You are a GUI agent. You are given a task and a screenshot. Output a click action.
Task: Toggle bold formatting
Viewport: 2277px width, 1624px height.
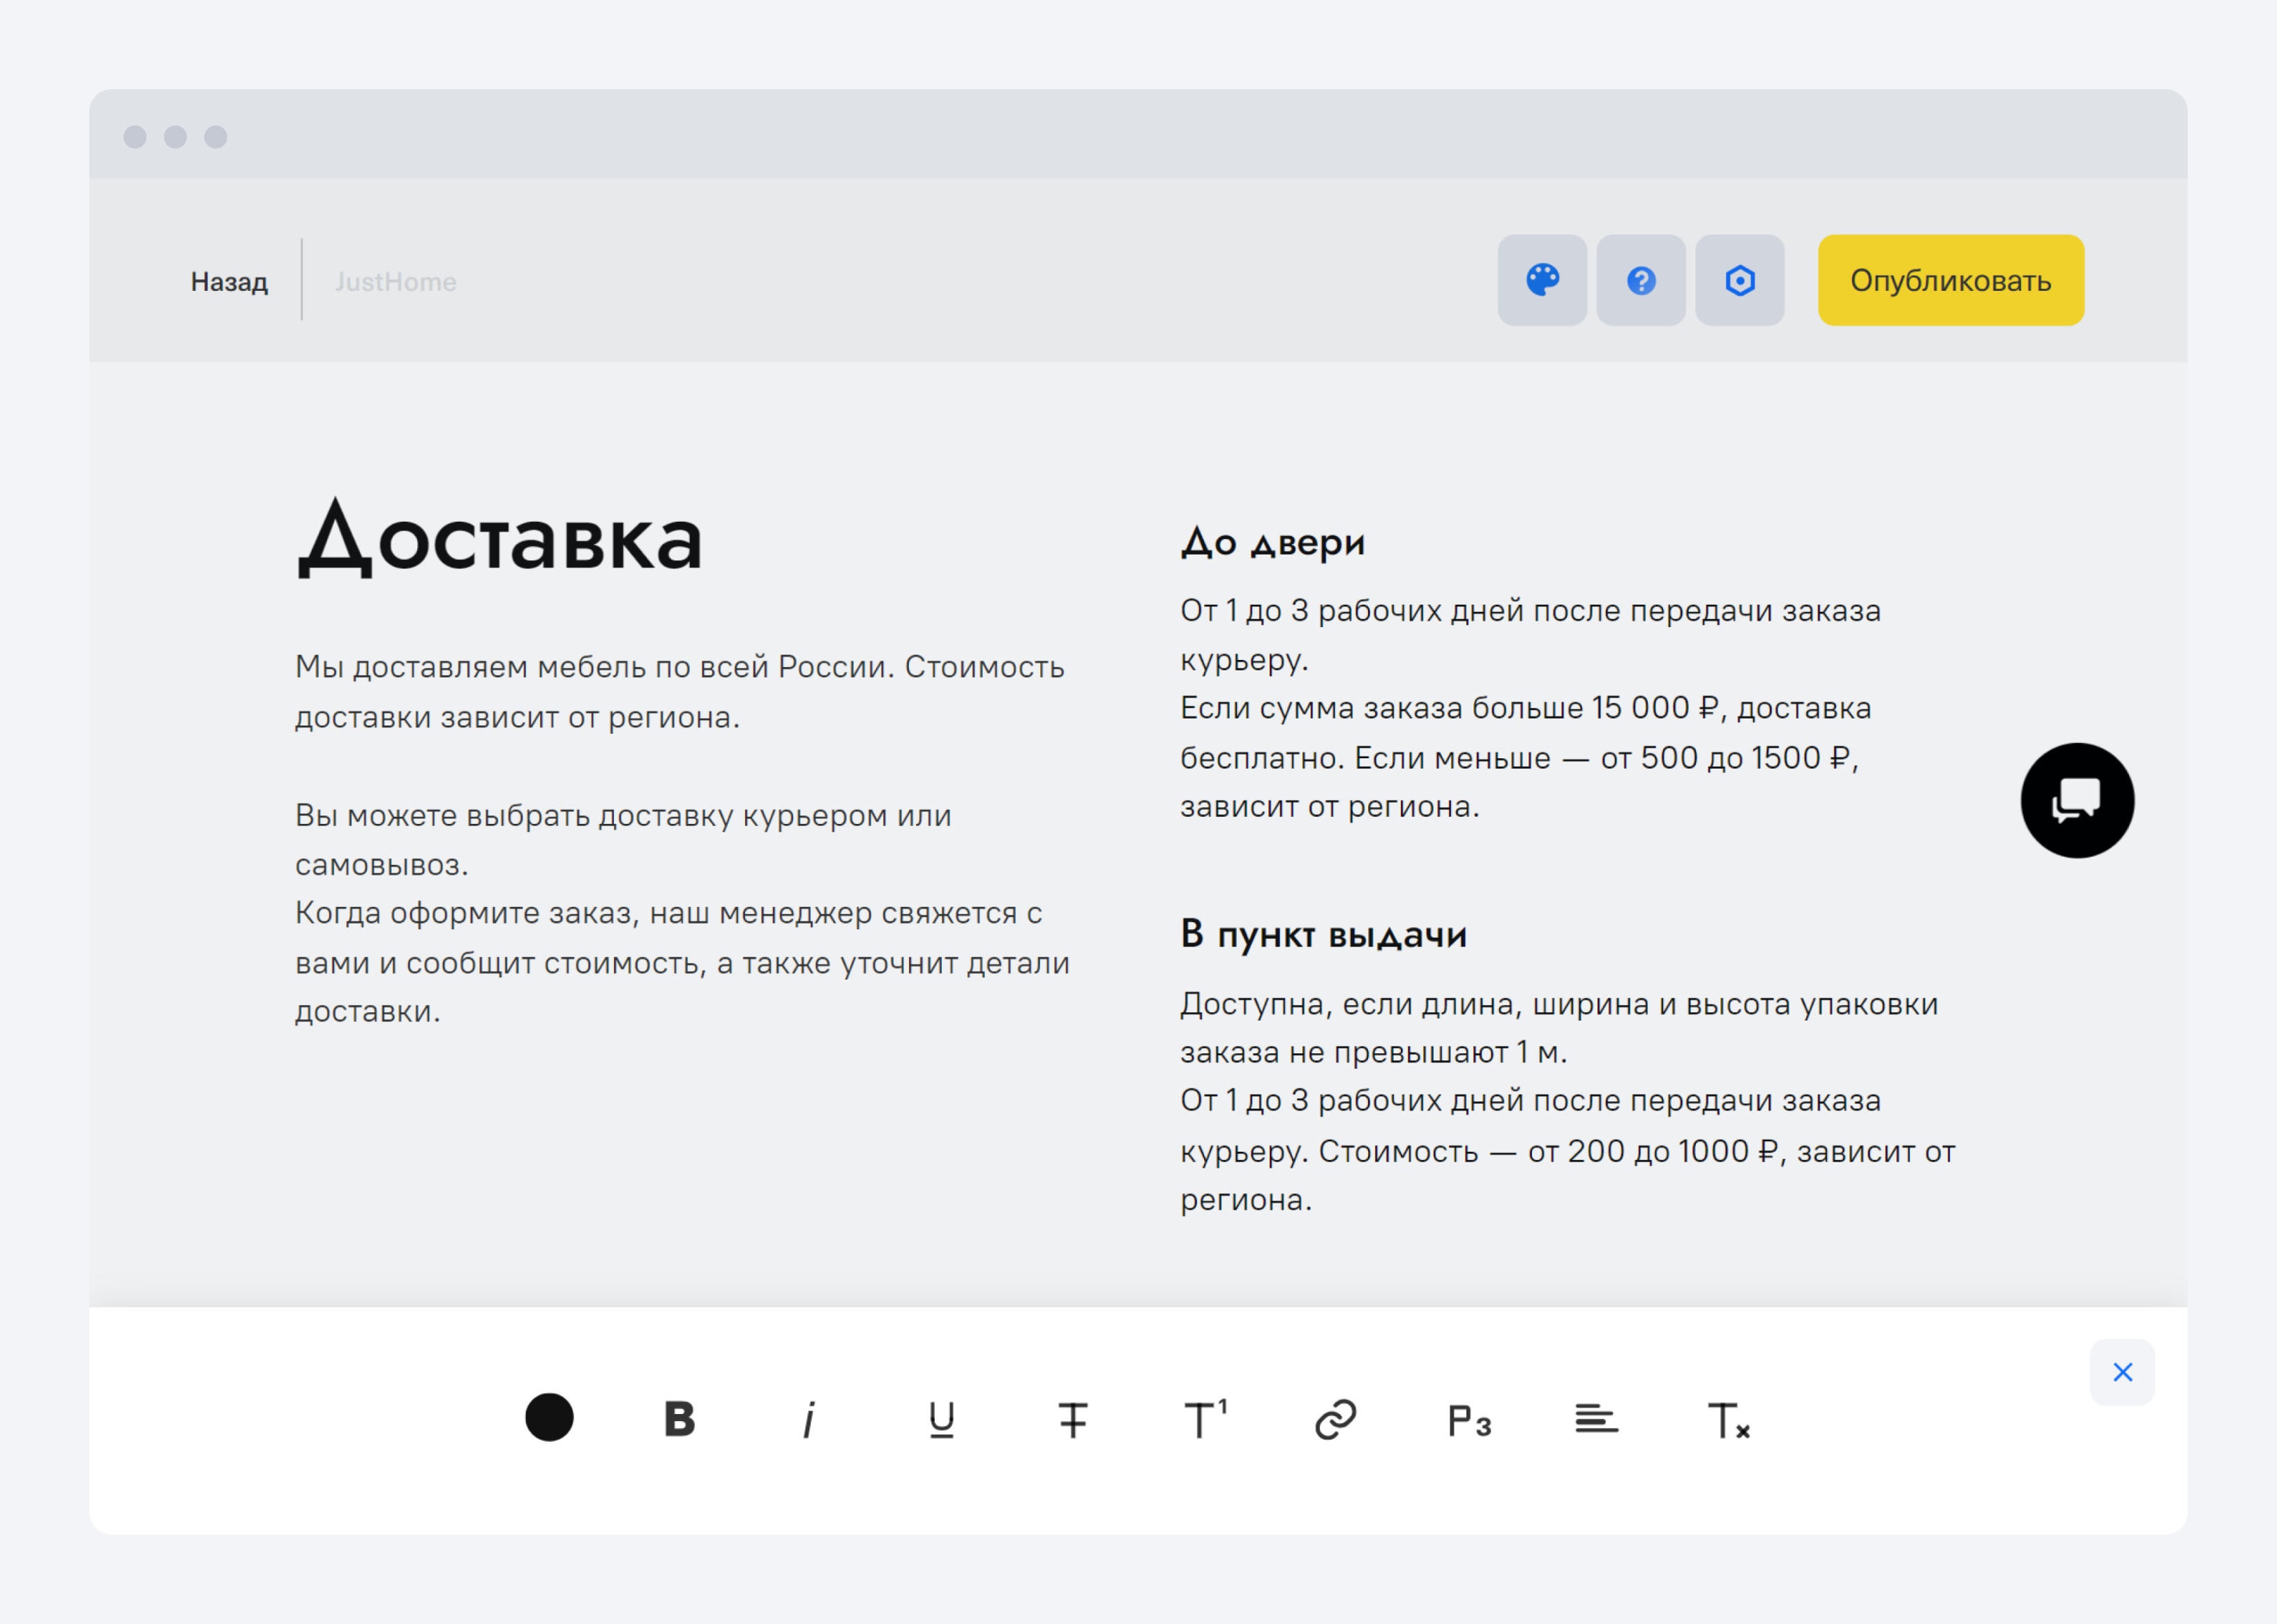680,1418
